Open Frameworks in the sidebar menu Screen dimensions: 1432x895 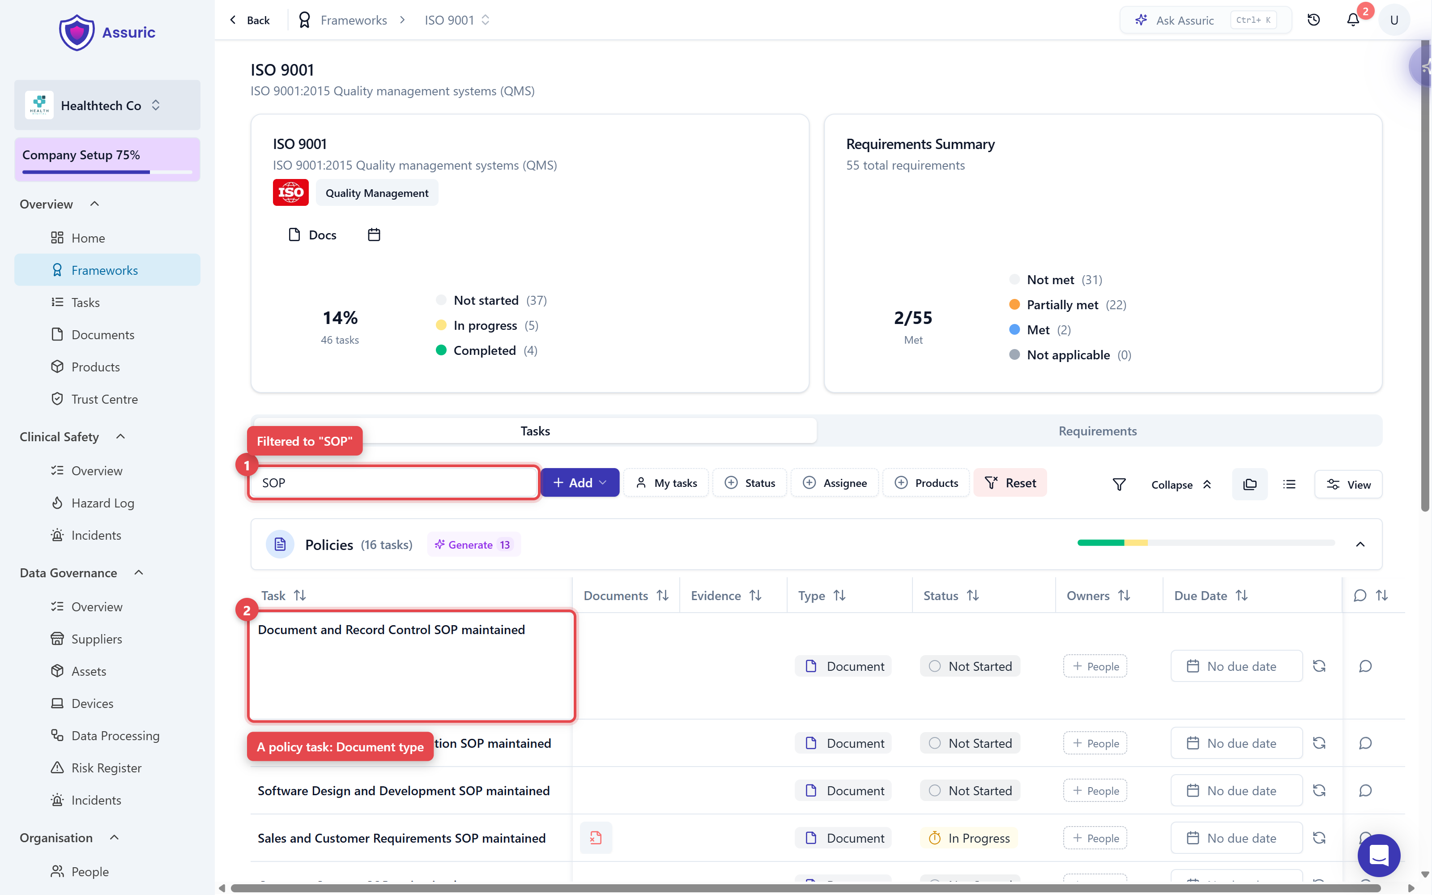pos(107,270)
